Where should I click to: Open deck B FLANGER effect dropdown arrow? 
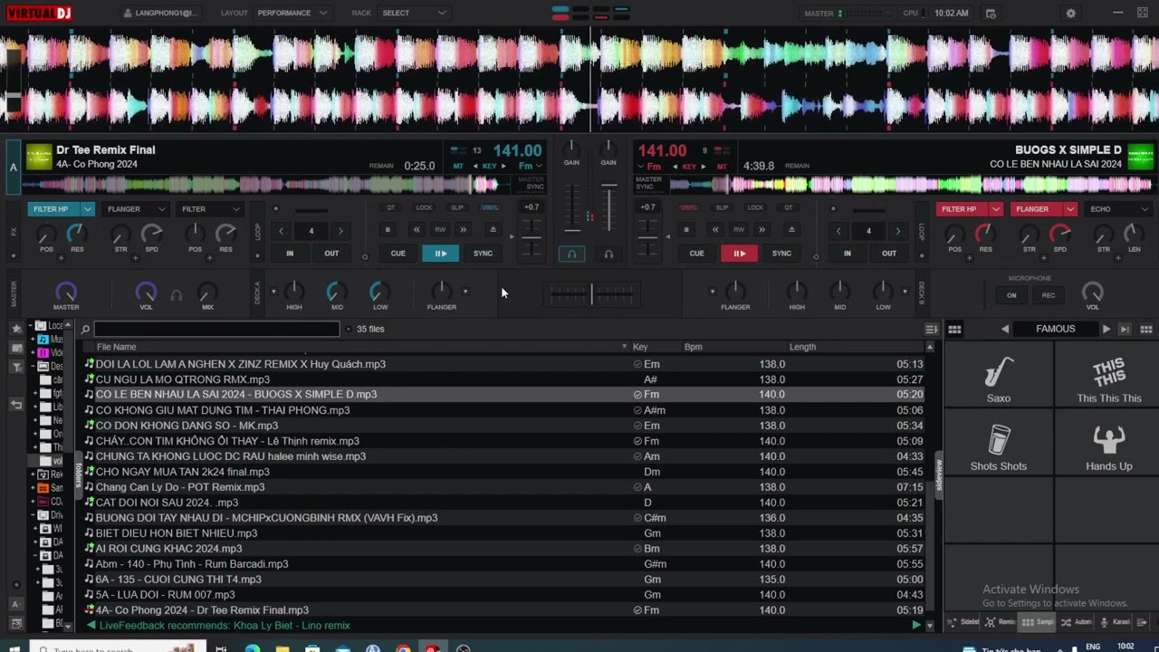(x=1070, y=209)
